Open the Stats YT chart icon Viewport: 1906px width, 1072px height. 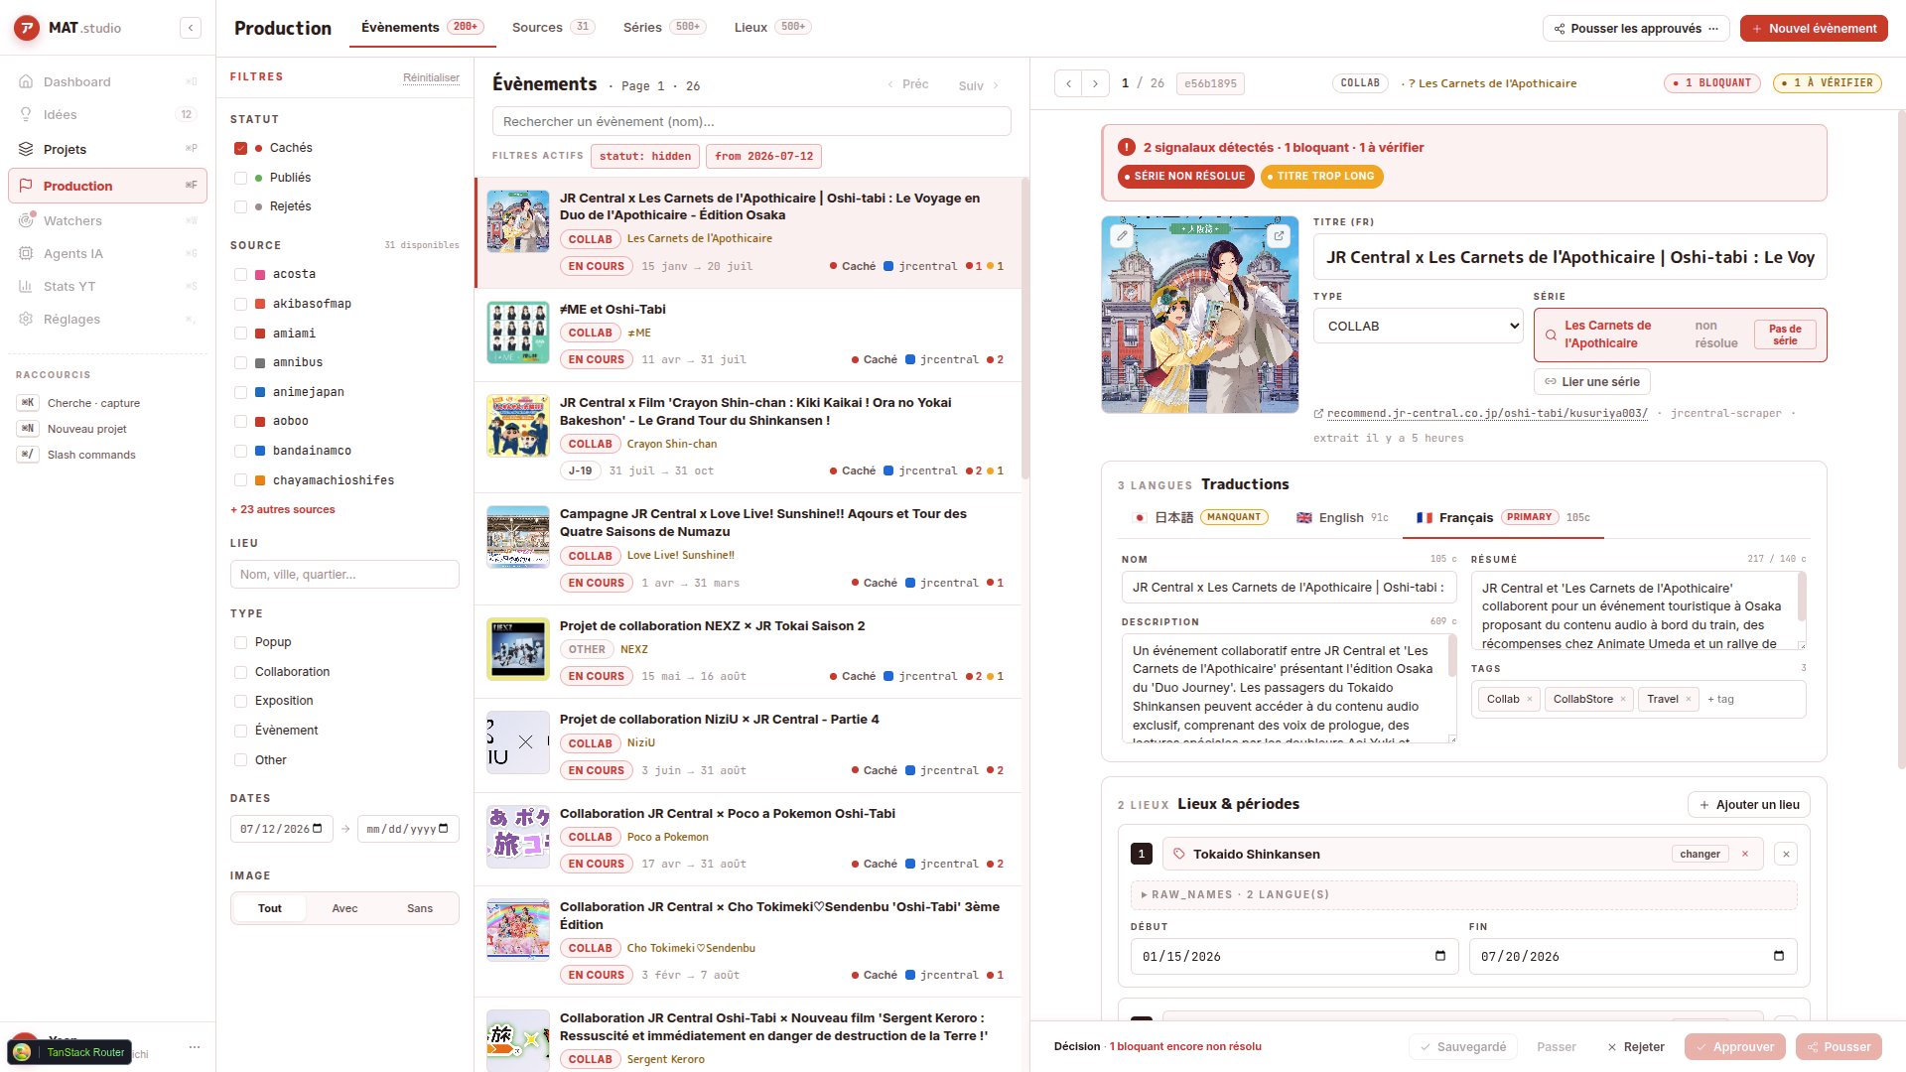click(27, 286)
